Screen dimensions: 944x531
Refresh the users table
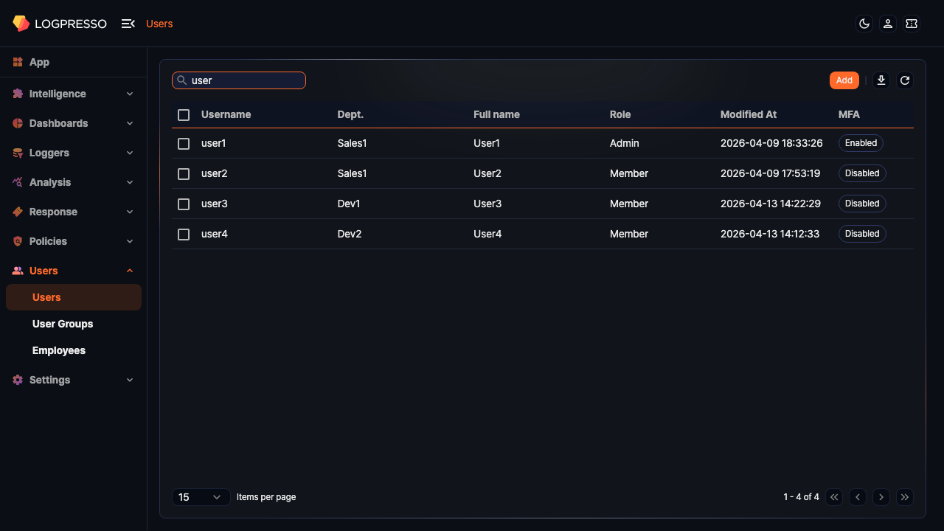tap(905, 80)
